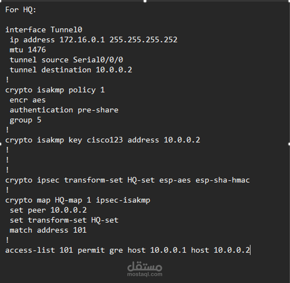Click the 'set peer 10.0.0.2' line
This screenshot has width=290, height=283.
pos(48,210)
